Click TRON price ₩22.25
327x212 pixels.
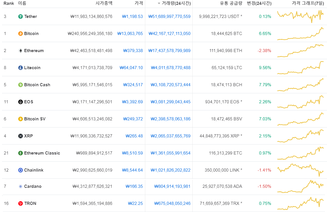click(135, 203)
